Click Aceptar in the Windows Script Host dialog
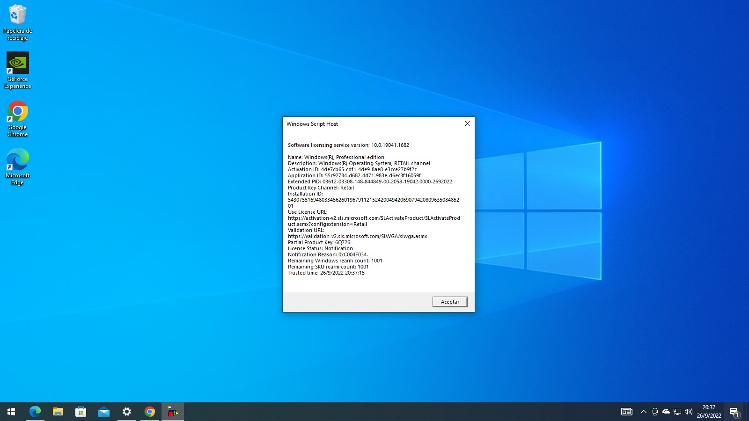Viewport: 749px width, 421px height. point(450,302)
